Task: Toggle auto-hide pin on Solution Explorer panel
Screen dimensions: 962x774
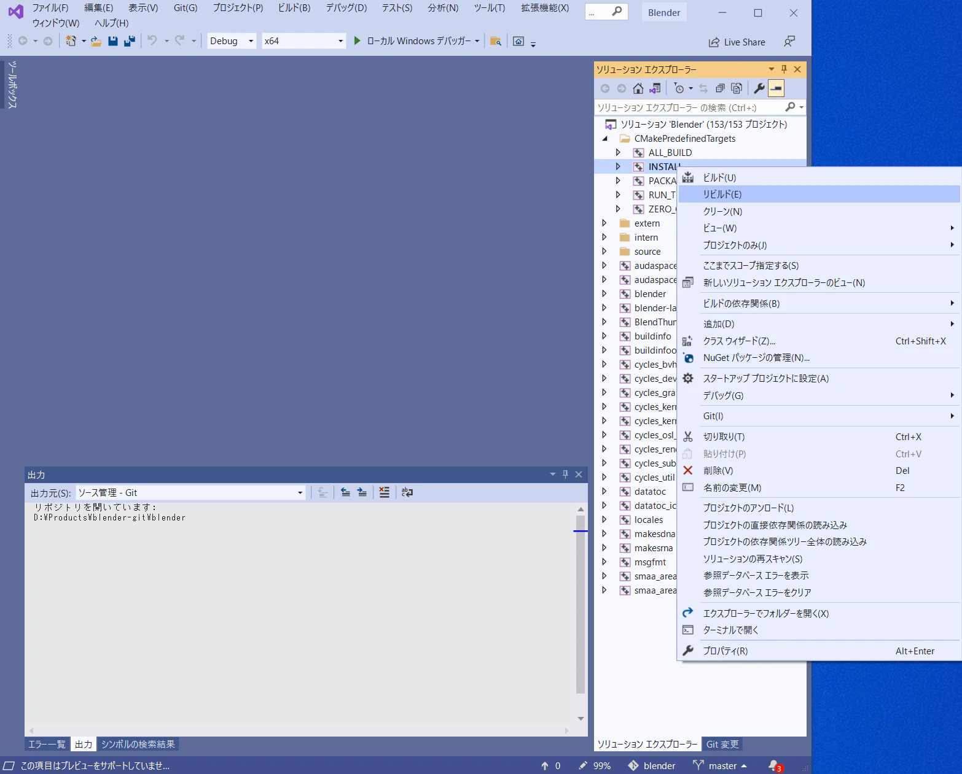Action: coord(784,69)
